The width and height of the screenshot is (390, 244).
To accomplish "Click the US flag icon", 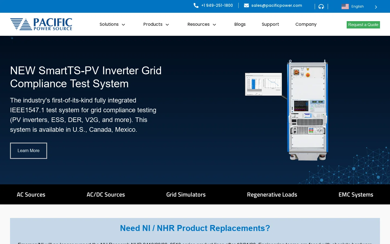I will click(345, 7).
